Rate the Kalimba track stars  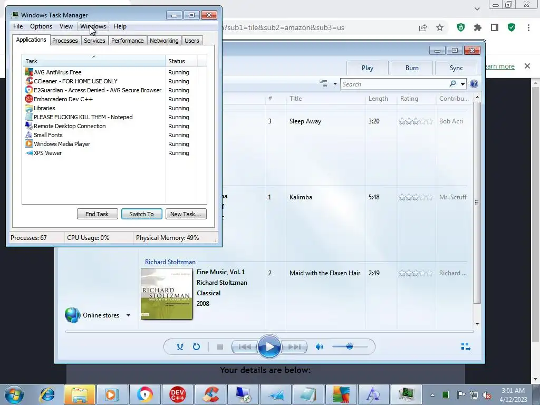pyautogui.click(x=416, y=197)
